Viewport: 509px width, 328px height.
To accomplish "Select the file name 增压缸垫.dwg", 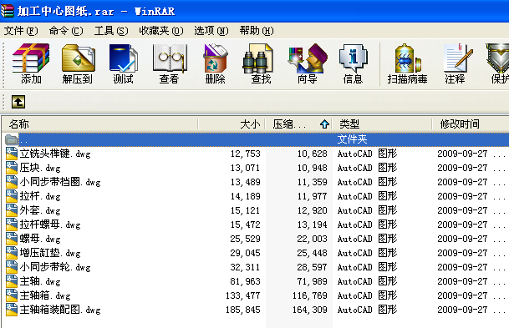I will pos(50,253).
